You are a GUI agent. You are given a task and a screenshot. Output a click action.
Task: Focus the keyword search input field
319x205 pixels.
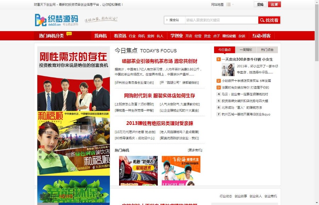click(222, 20)
